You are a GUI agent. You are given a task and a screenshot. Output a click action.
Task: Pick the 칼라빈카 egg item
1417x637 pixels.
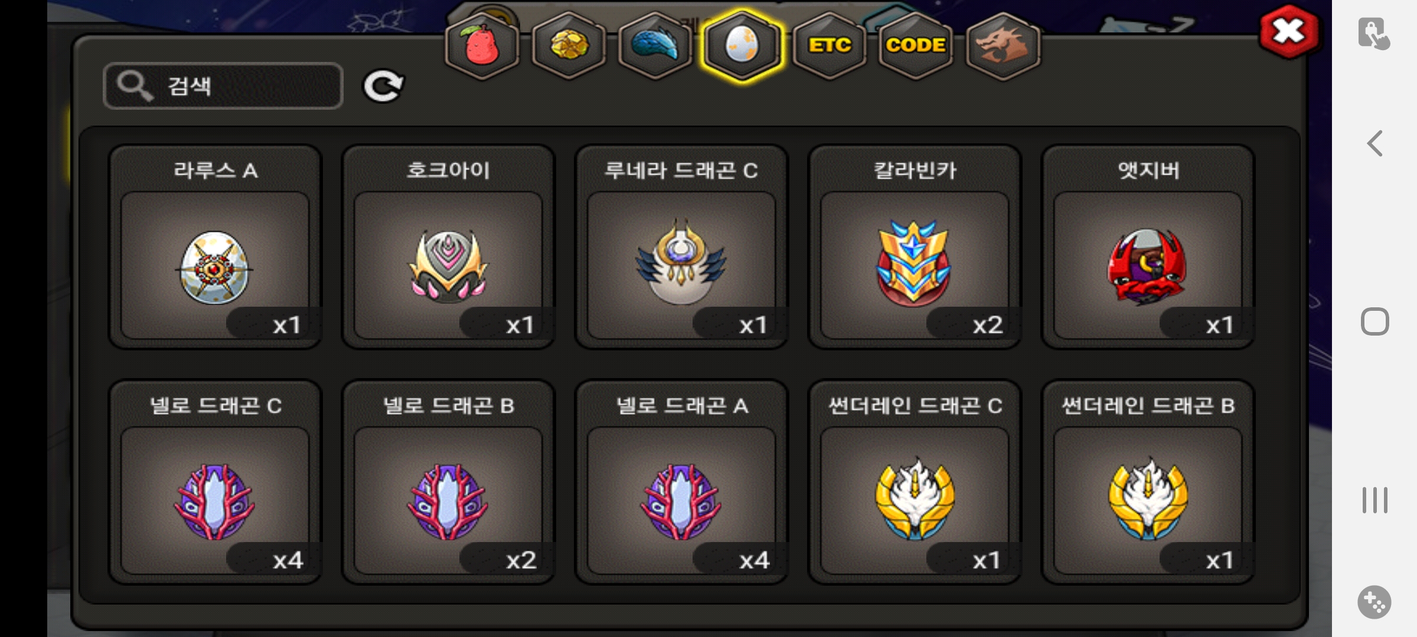915,247
